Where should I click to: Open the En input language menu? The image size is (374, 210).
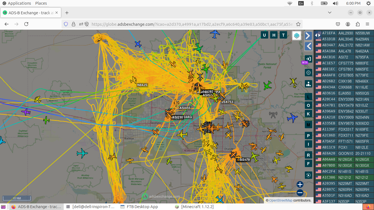coord(301,3)
